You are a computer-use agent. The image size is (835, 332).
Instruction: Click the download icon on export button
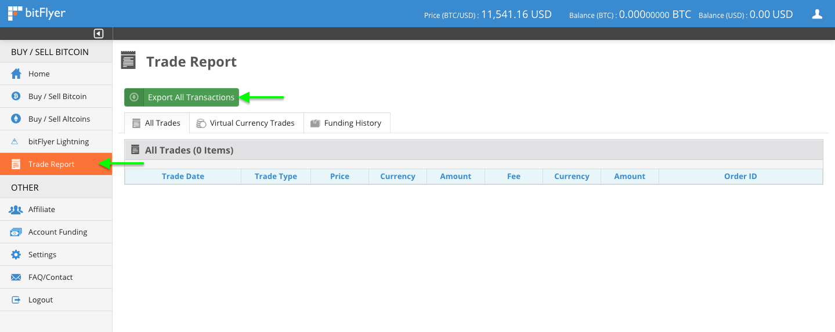tap(134, 97)
